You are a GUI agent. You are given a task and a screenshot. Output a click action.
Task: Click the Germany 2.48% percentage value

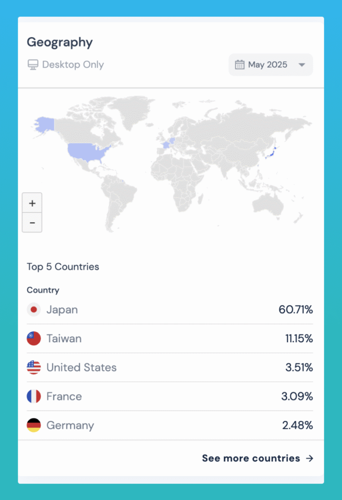pyautogui.click(x=298, y=425)
